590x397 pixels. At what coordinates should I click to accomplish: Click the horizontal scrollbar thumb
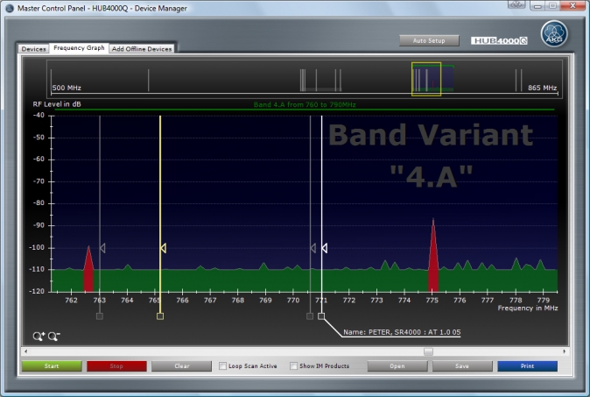[428, 351]
